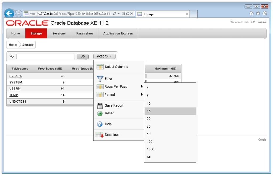The height and width of the screenshot is (176, 273).
Task: Expand the Rows Per Page submenu arrow
Action: click(142, 86)
